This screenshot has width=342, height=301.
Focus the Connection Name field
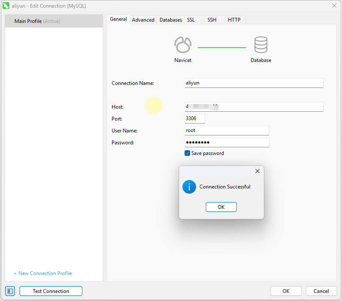click(x=254, y=83)
